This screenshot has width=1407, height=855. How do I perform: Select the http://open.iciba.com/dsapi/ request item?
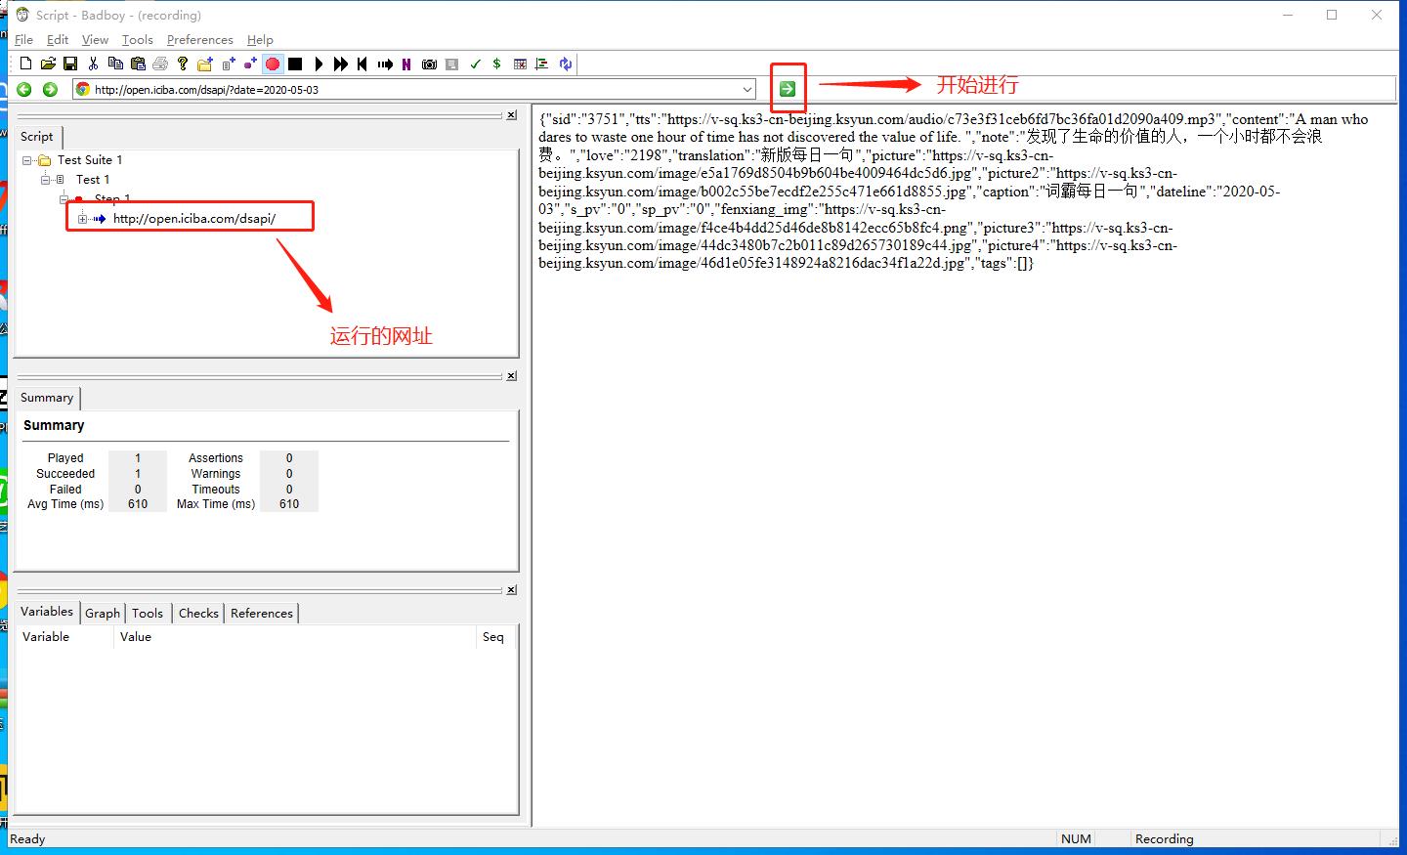point(194,219)
